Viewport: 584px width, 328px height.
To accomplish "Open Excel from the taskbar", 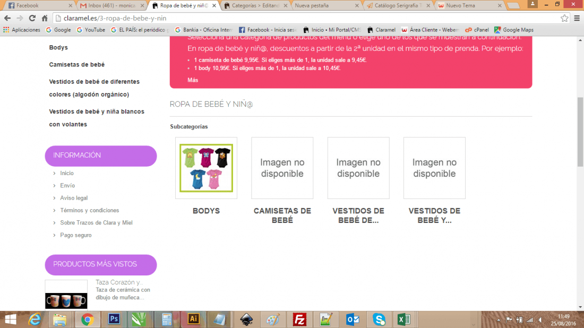I will tap(404, 320).
